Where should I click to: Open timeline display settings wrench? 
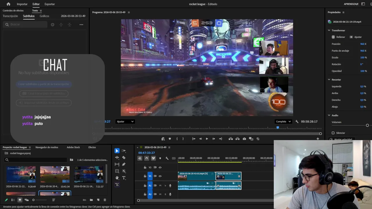pos(167,158)
